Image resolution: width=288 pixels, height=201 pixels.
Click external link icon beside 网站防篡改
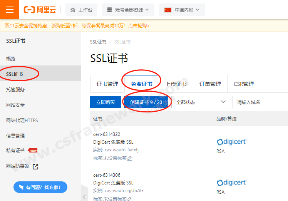point(35,166)
